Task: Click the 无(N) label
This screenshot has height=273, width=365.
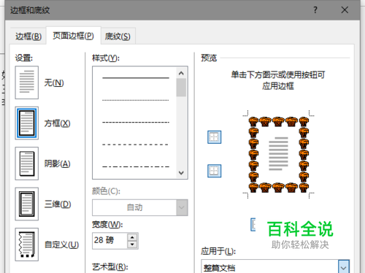Action: coord(54,82)
